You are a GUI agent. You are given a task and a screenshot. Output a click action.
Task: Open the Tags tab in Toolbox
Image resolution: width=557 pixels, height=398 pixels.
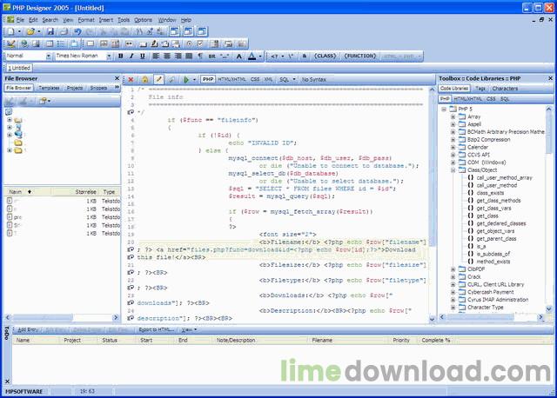click(x=480, y=89)
